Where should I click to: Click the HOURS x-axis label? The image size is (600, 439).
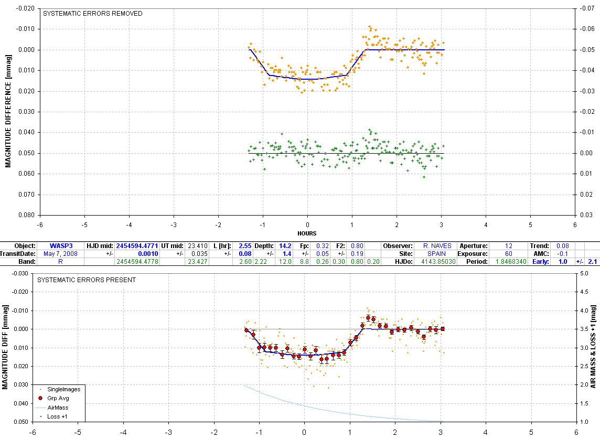[307, 233]
